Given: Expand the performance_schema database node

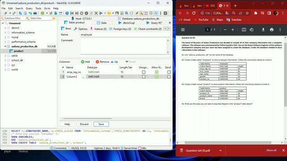Looking at the screenshot, I should [5, 42].
